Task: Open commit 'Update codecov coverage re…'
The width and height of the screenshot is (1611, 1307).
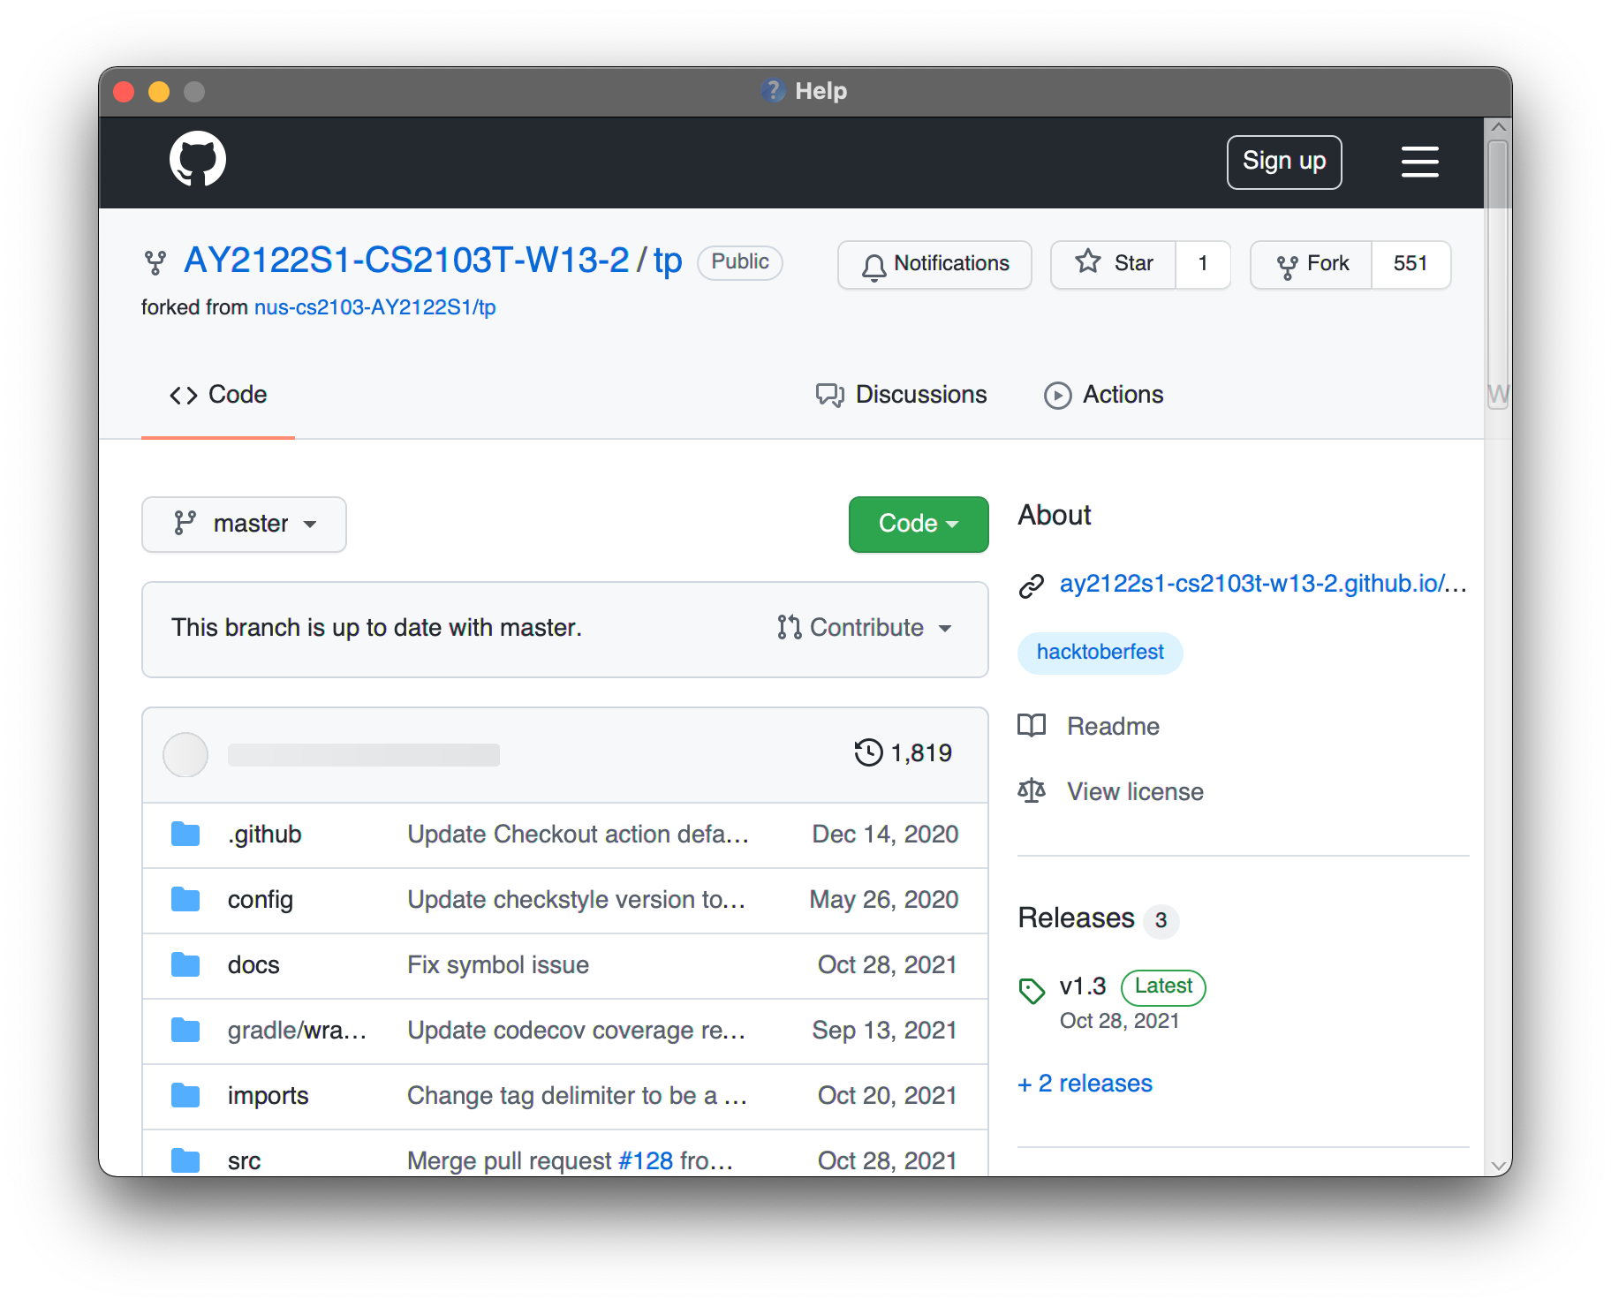Action: click(576, 1031)
